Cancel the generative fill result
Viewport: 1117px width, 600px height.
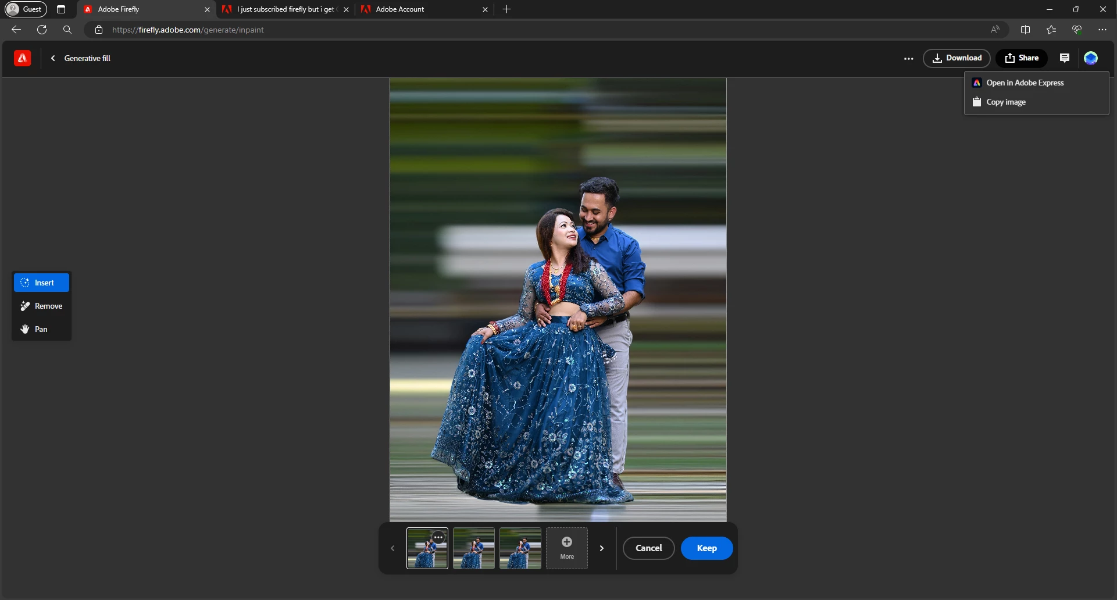tap(648, 548)
